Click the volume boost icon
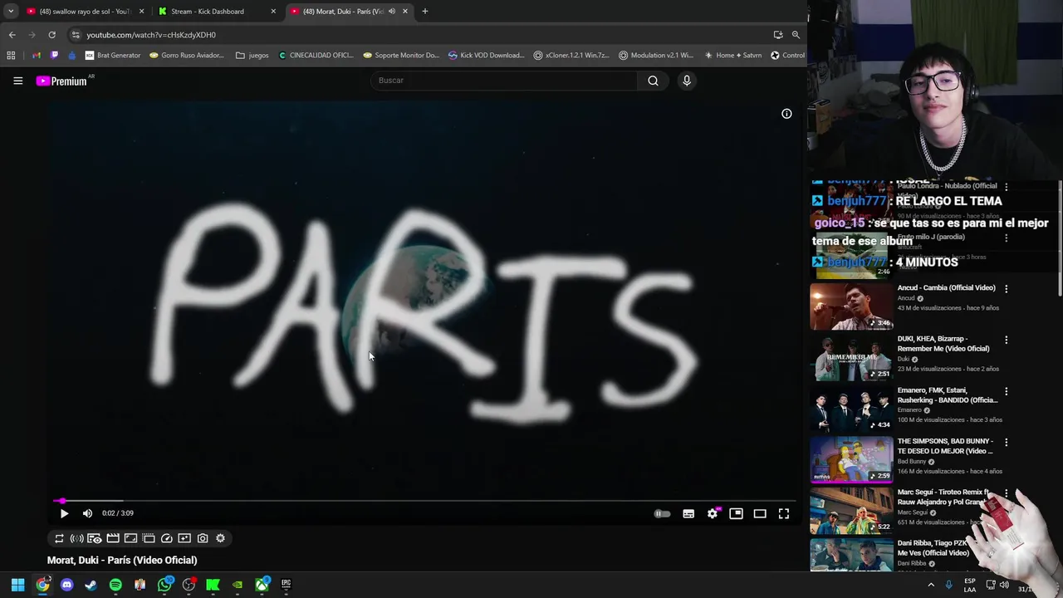 pos(76,538)
